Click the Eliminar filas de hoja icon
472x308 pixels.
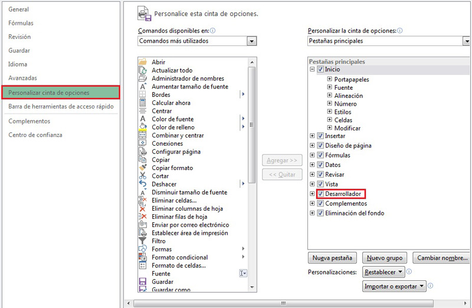click(x=143, y=217)
